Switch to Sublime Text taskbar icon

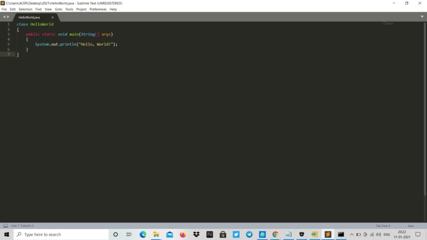[x=328, y=234]
